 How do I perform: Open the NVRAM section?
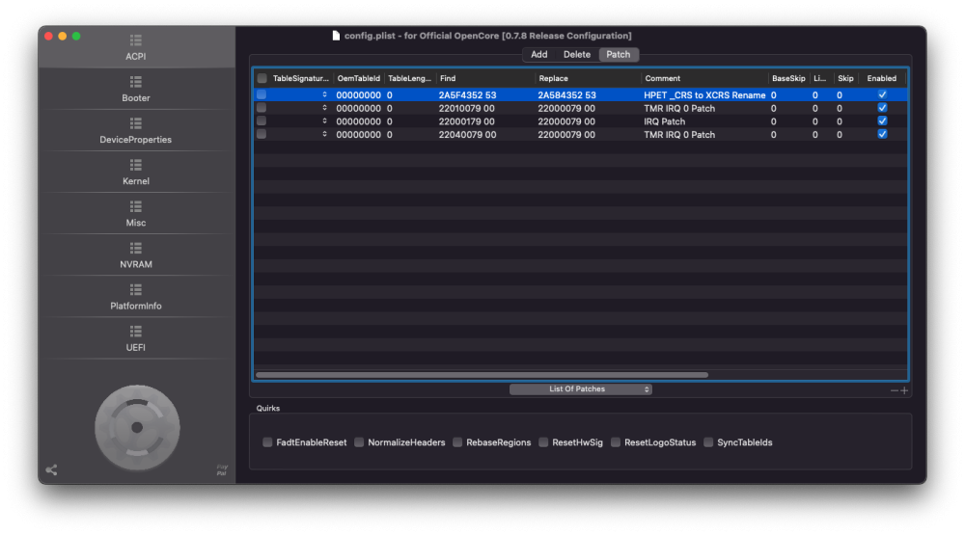pos(136,255)
